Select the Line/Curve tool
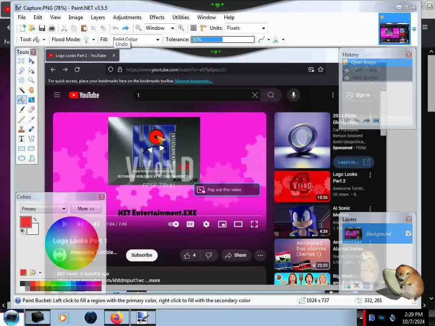The image size is (435, 326). click(x=31, y=139)
